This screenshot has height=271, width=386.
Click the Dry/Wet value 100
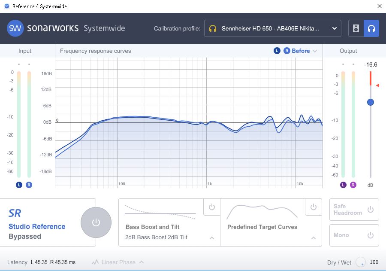374,262
